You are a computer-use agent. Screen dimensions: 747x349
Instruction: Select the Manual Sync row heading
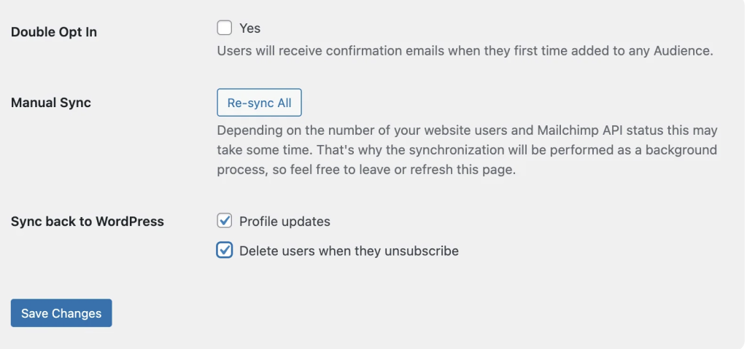pyautogui.click(x=51, y=103)
